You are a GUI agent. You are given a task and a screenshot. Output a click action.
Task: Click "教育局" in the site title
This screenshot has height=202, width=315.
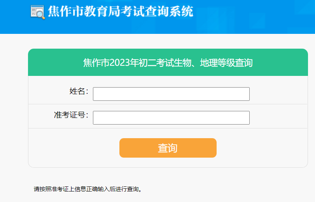pyautogui.click(x=103, y=12)
